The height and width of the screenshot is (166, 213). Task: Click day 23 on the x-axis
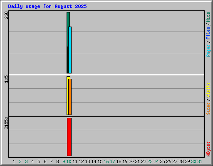point(150,161)
